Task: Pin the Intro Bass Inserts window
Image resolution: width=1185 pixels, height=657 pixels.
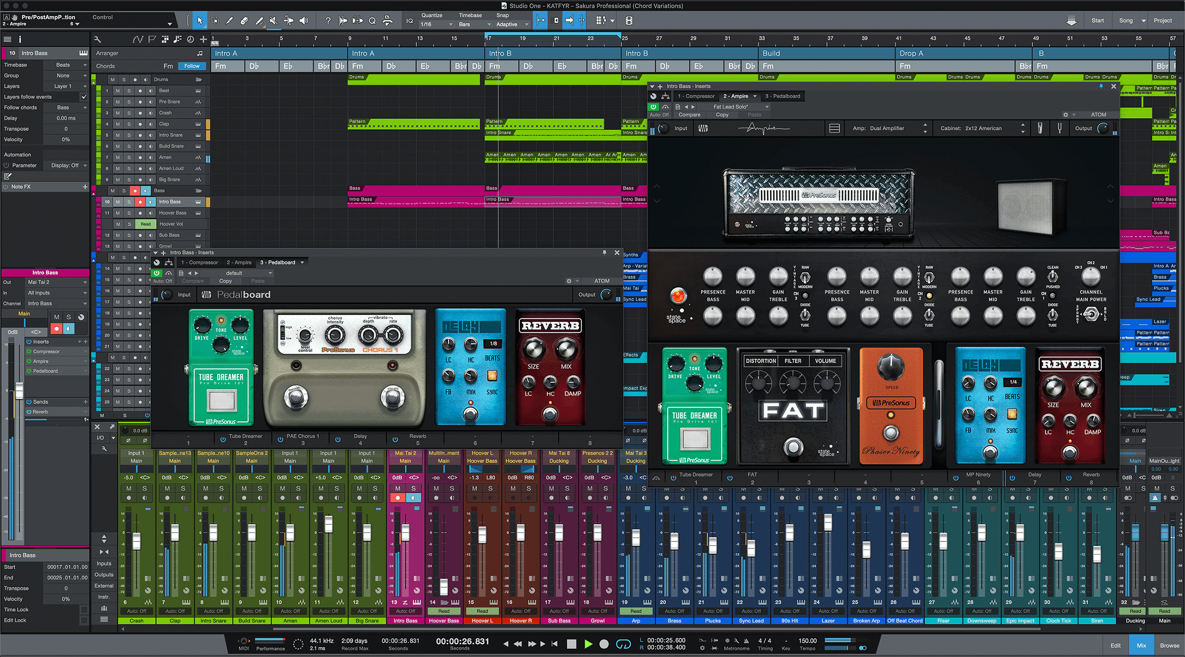Action: (x=1101, y=86)
